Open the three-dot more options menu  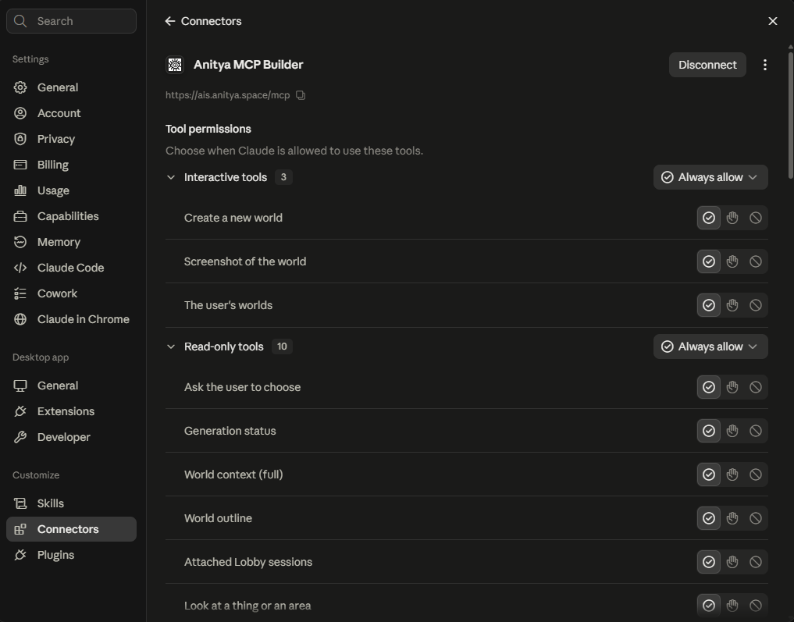[764, 65]
